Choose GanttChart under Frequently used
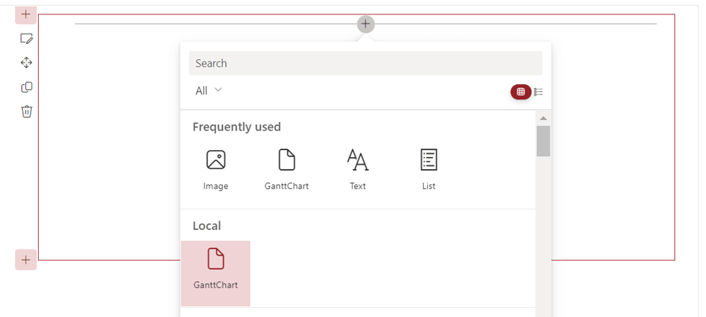 click(x=287, y=169)
